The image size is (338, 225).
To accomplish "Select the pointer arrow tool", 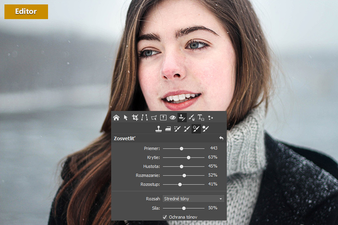I will (x=126, y=118).
